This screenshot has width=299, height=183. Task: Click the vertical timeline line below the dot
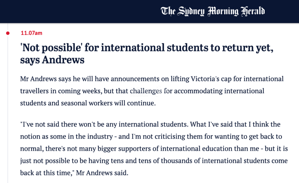tap(8, 109)
